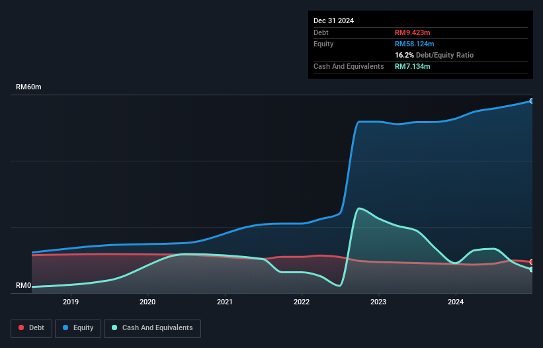
Task: Click the 2019 x-axis label
Action: [71, 302]
